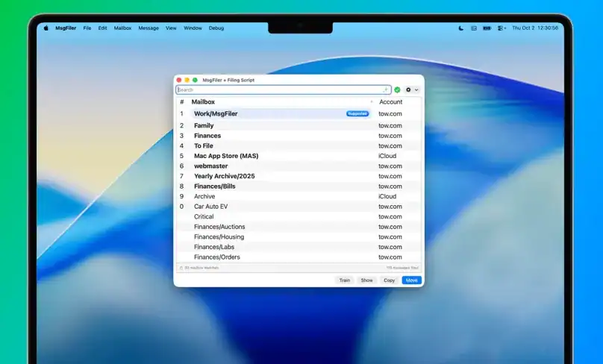603x364 pixels.
Task: Select the Archive mailbox on iCloud
Action: tap(299, 196)
